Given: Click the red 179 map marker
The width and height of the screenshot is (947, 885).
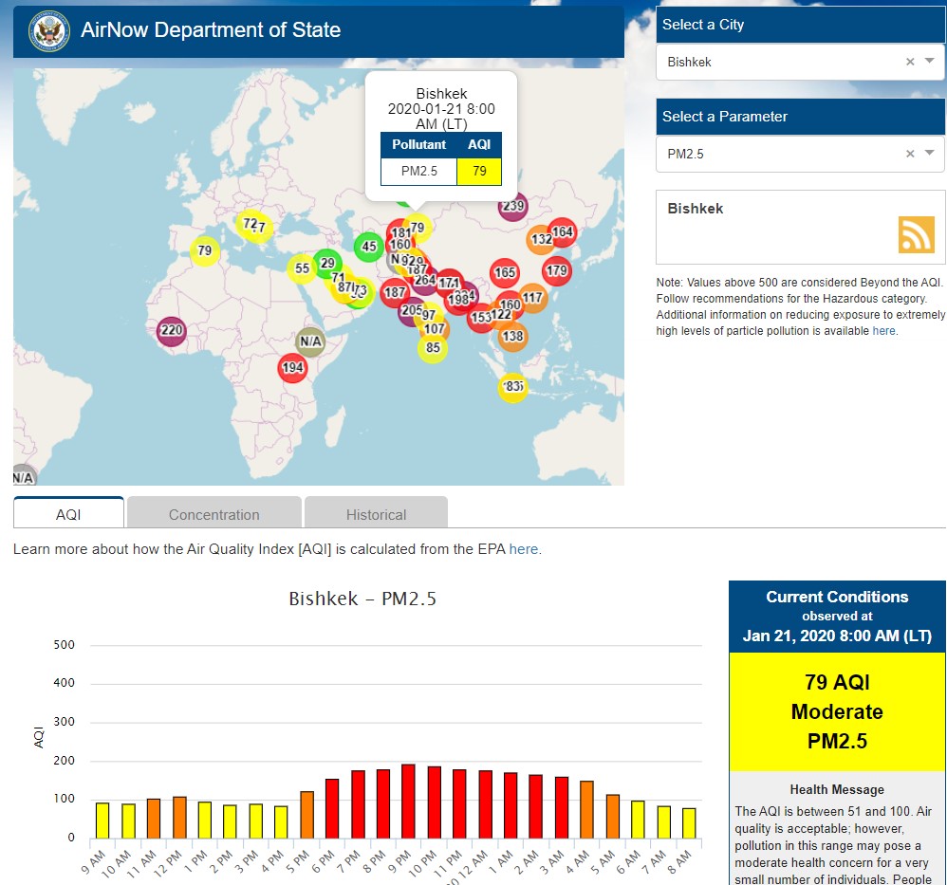Looking at the screenshot, I should pos(556,271).
